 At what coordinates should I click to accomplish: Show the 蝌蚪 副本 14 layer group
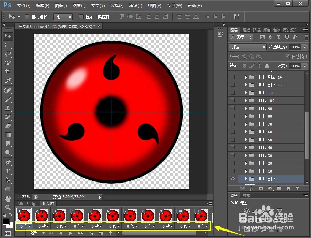coord(233,77)
